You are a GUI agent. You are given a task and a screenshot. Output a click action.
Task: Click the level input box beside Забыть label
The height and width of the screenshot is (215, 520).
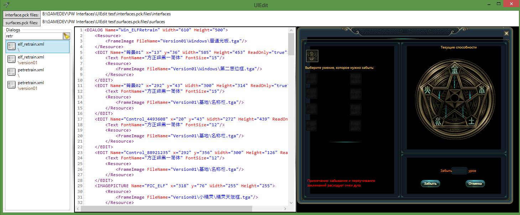(x=459, y=171)
